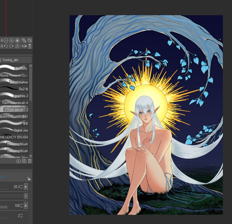Decrease brush size 20.3 with down arrow

22,188
